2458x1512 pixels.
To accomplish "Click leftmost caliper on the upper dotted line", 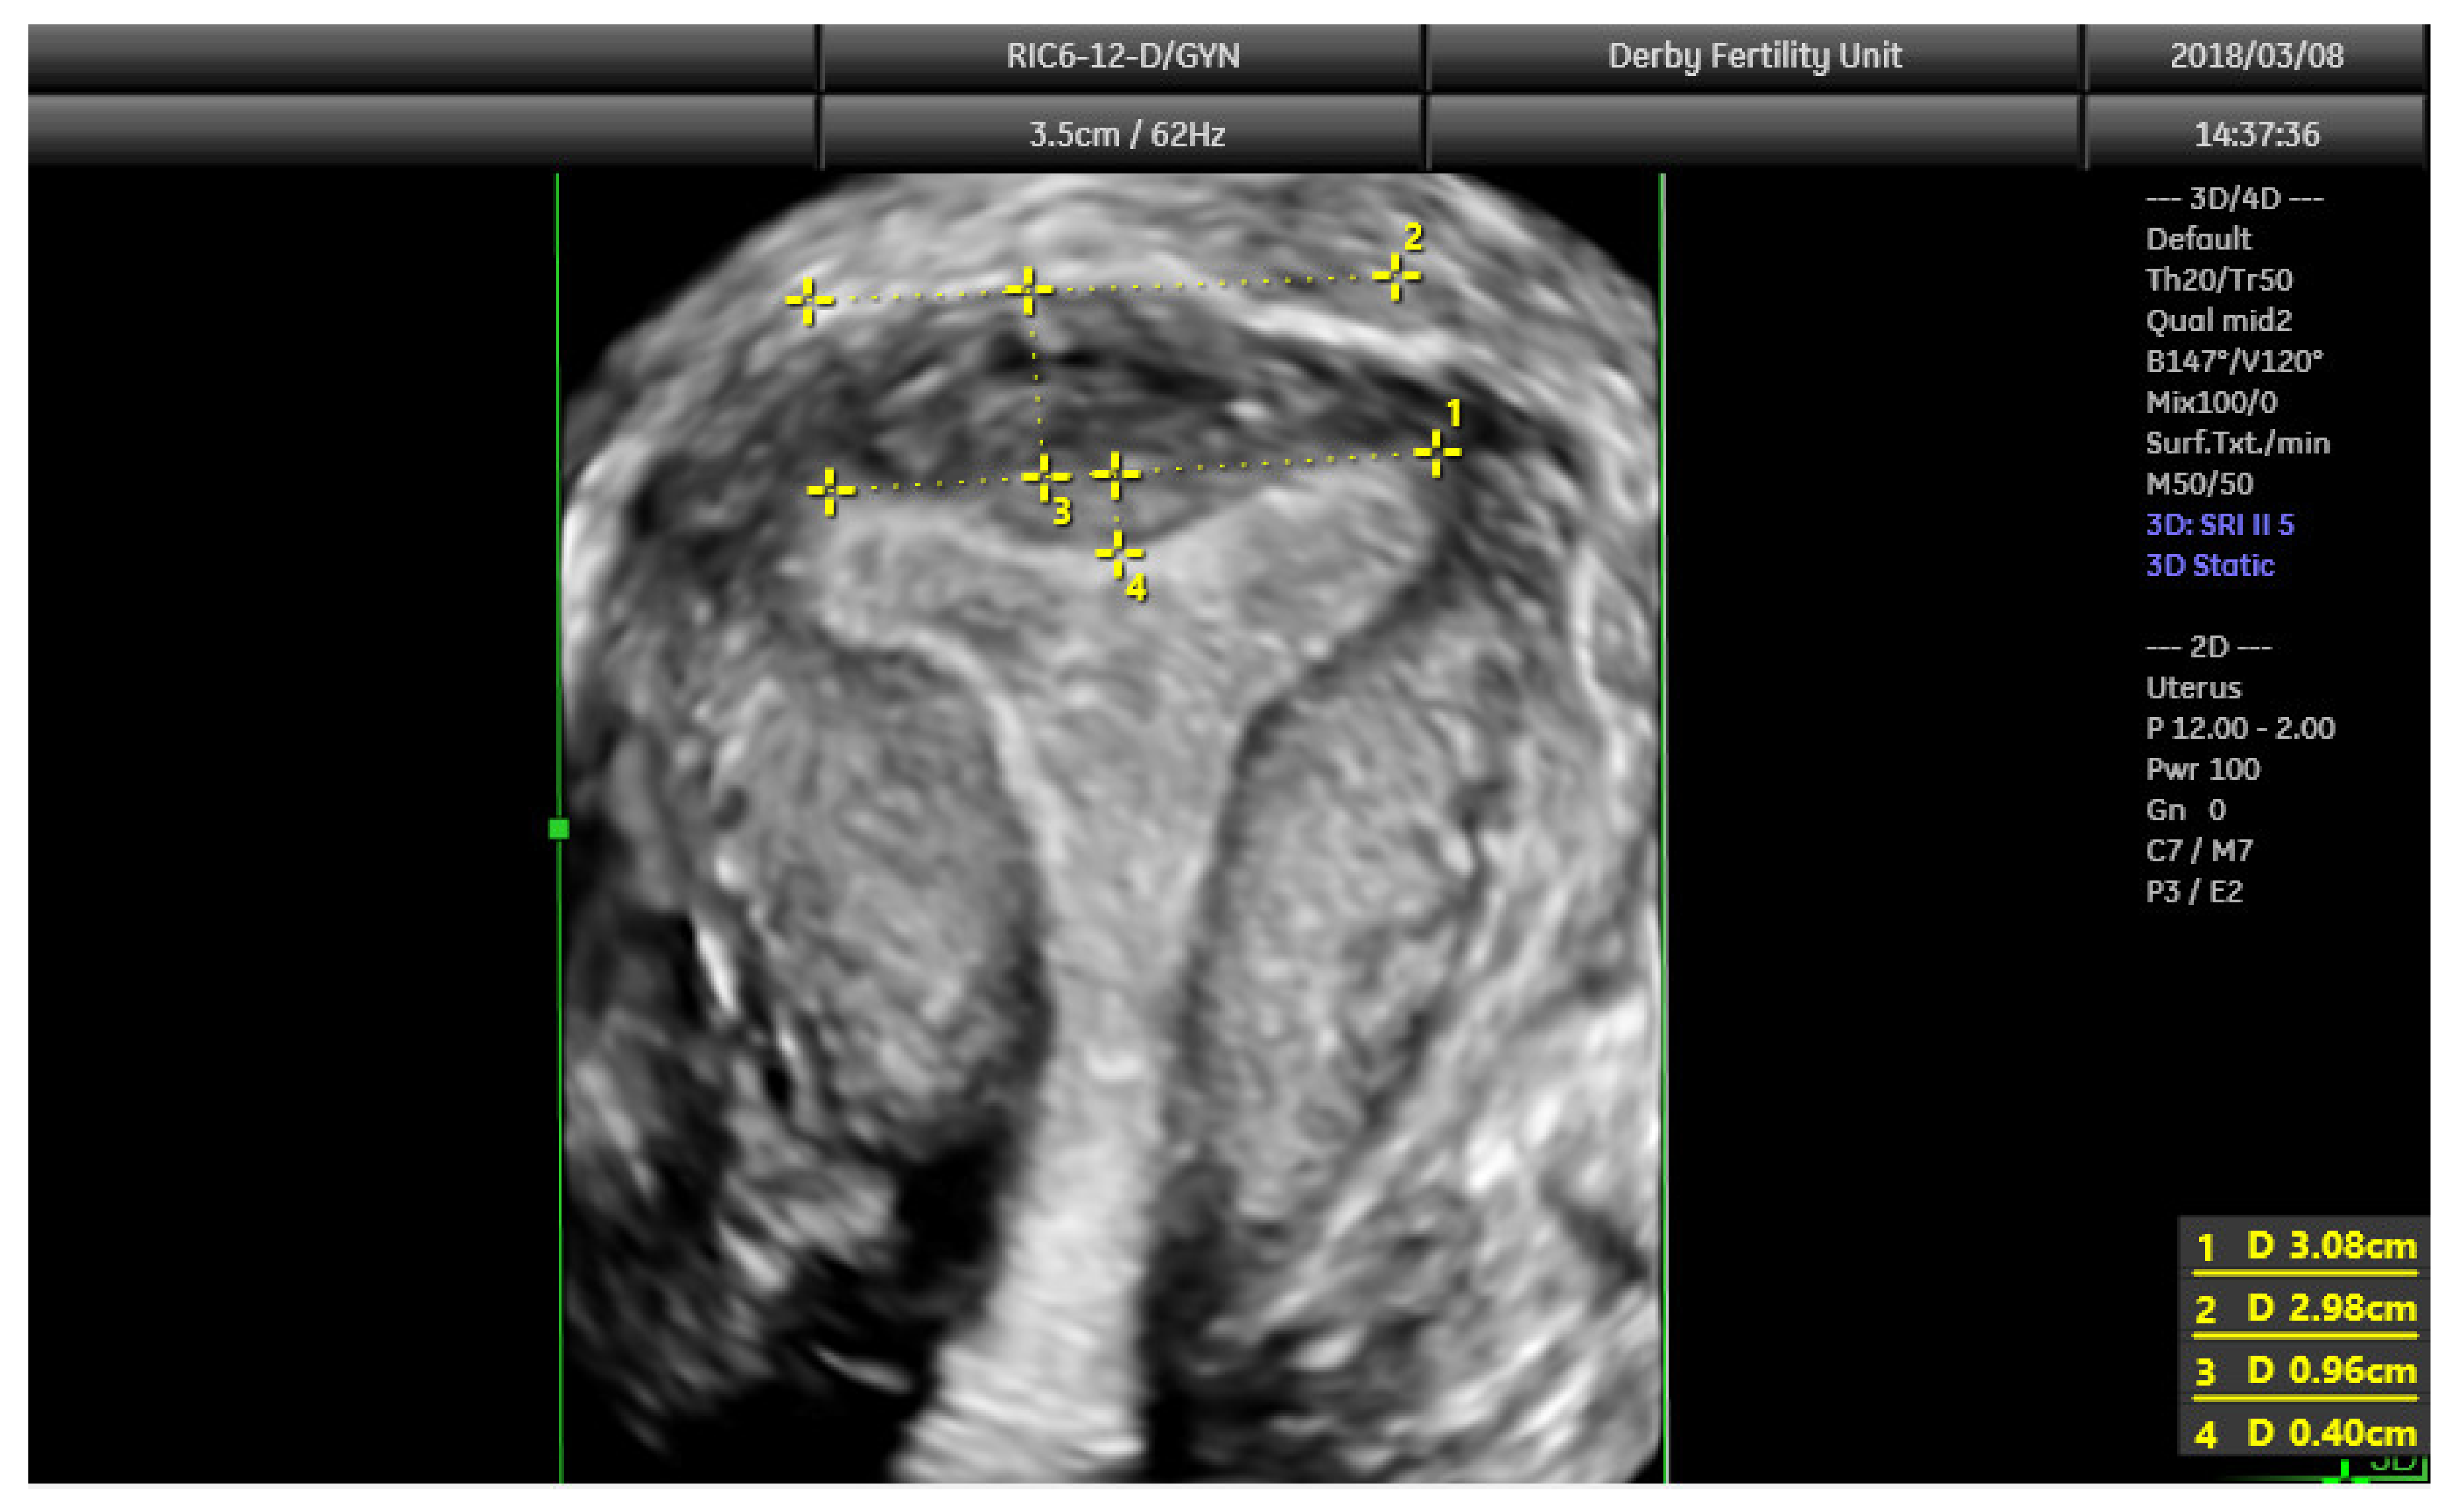I will click(808, 300).
